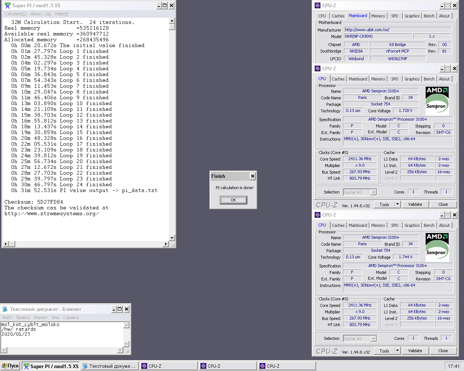The height and width of the screenshot is (371, 464).
Task: Open Файл menu in Notepad
Action: coord(7,317)
